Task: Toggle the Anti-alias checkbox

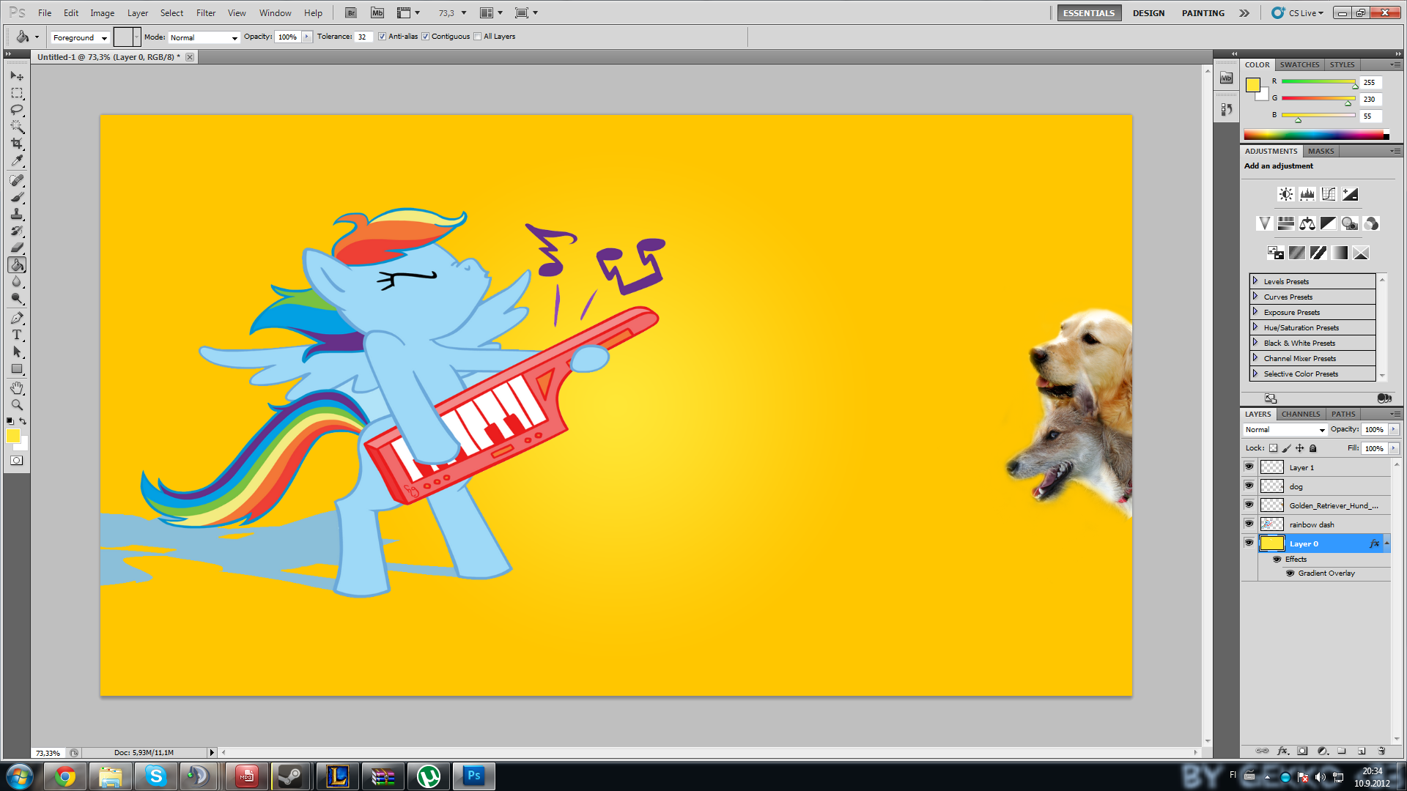Action: coord(382,37)
